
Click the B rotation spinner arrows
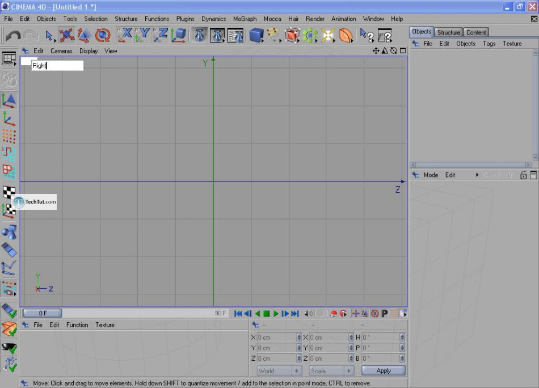pyautogui.click(x=402, y=359)
